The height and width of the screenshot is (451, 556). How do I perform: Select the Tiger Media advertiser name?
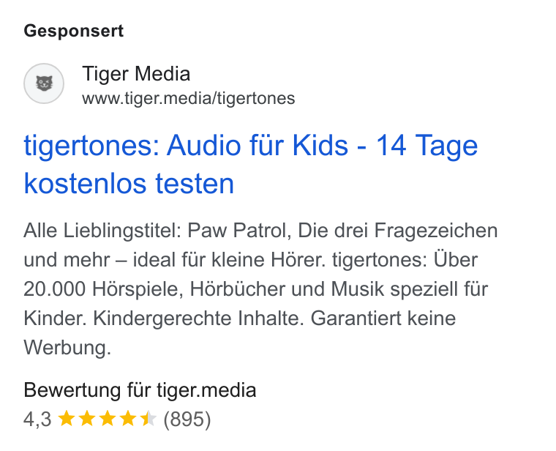pos(136,74)
